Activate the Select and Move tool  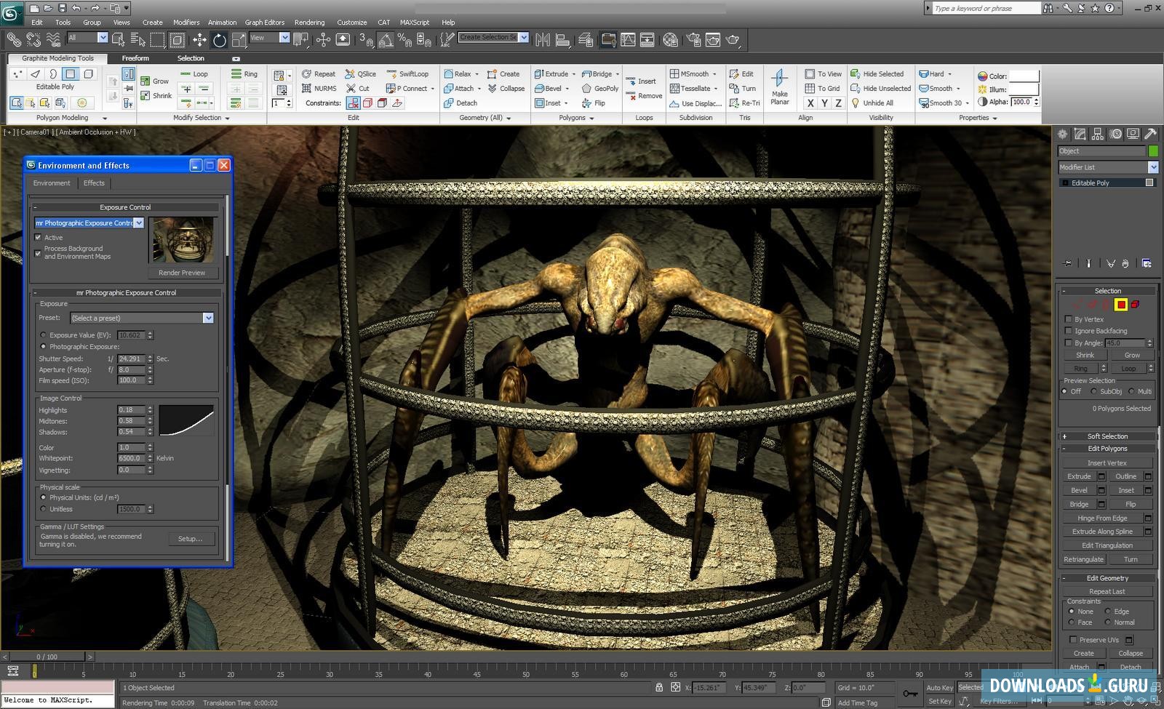click(199, 40)
